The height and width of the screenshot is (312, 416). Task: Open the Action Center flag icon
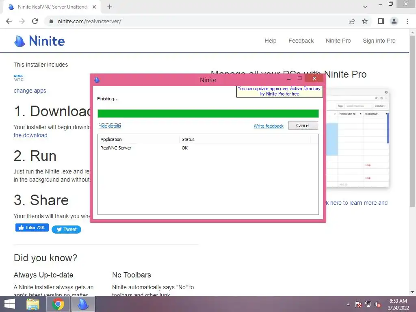(358, 304)
